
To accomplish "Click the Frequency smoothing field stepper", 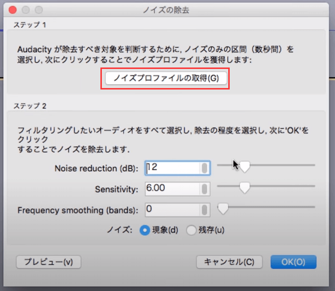I will 204,210.
